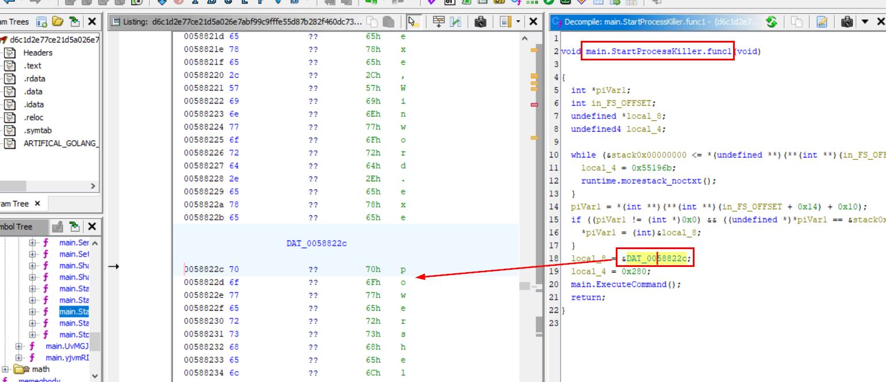The image size is (886, 382).
Task: Click DAT_0058822c reference in decompiled code
Action: 656,259
